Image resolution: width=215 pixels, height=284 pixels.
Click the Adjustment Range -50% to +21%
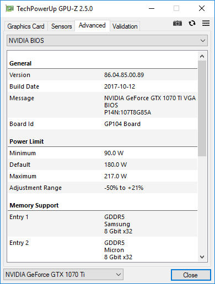(x=123, y=188)
